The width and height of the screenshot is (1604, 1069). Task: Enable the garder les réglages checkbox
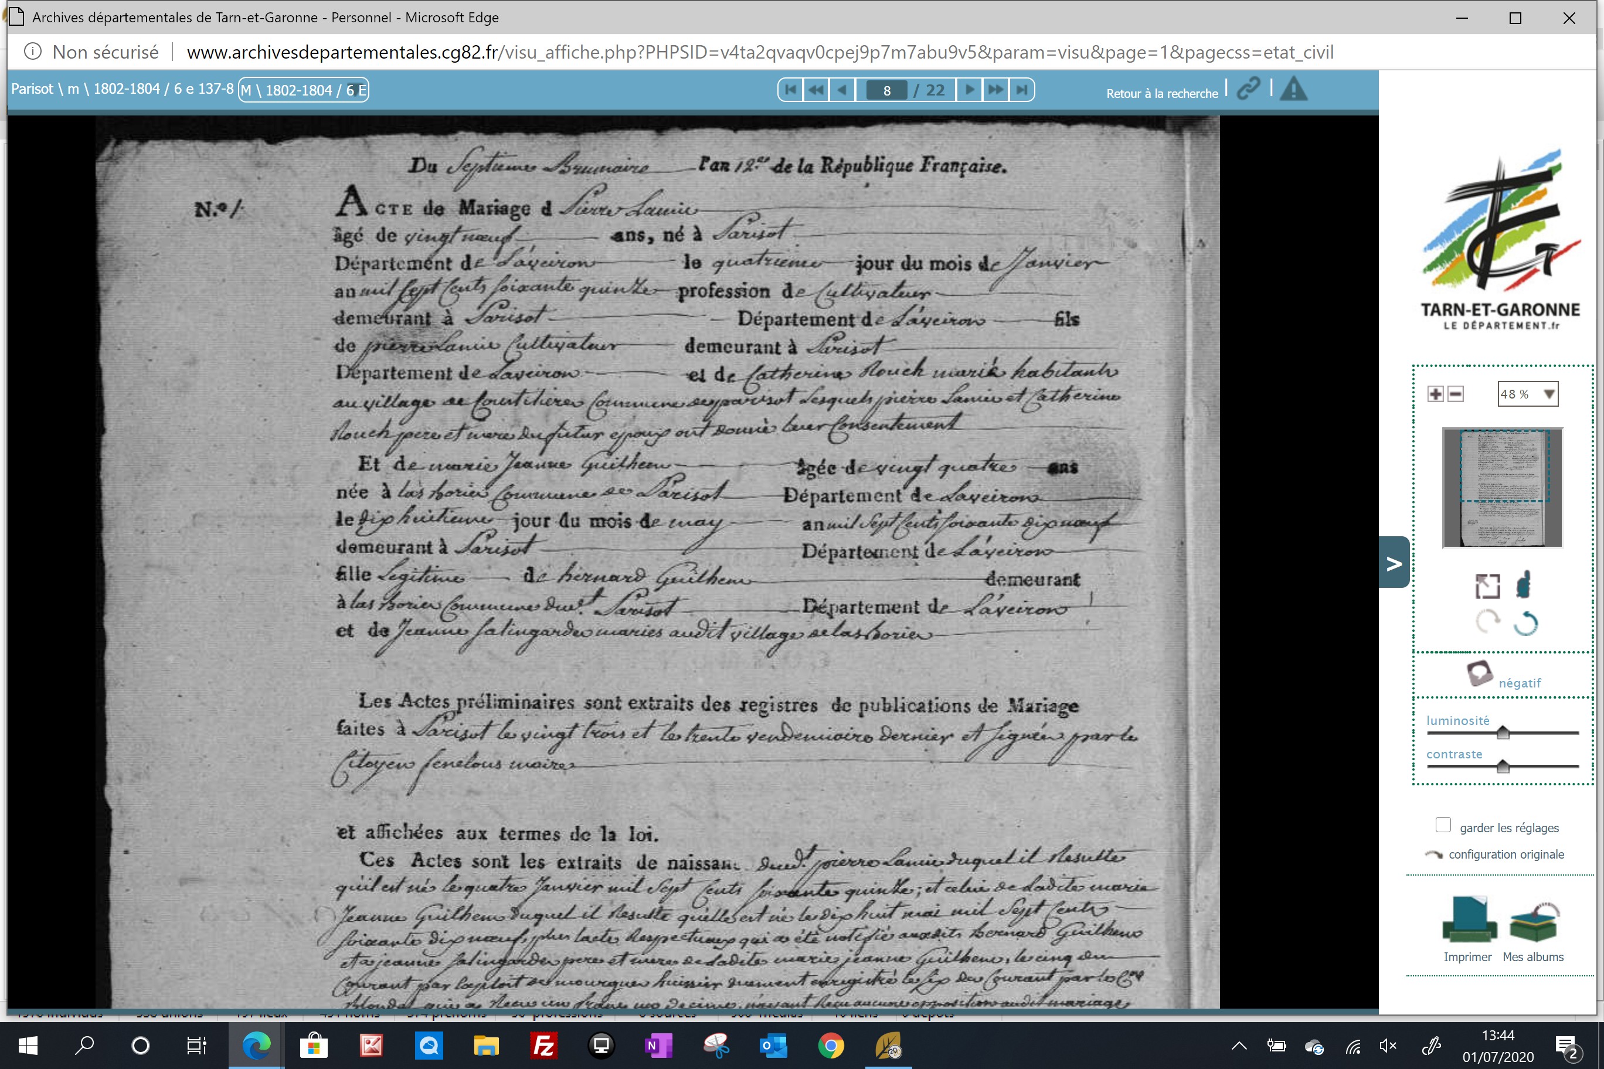point(1443,825)
